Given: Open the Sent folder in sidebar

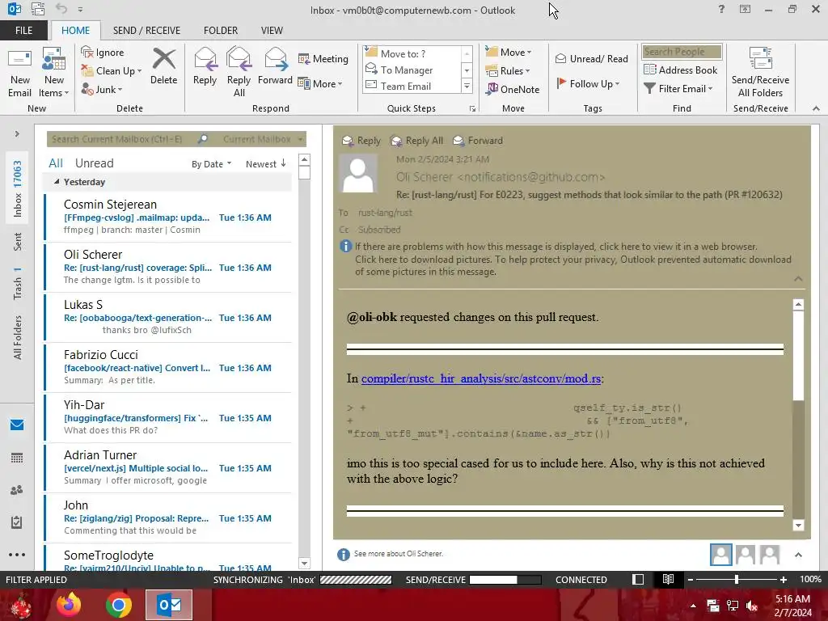Looking at the screenshot, I should [18, 241].
